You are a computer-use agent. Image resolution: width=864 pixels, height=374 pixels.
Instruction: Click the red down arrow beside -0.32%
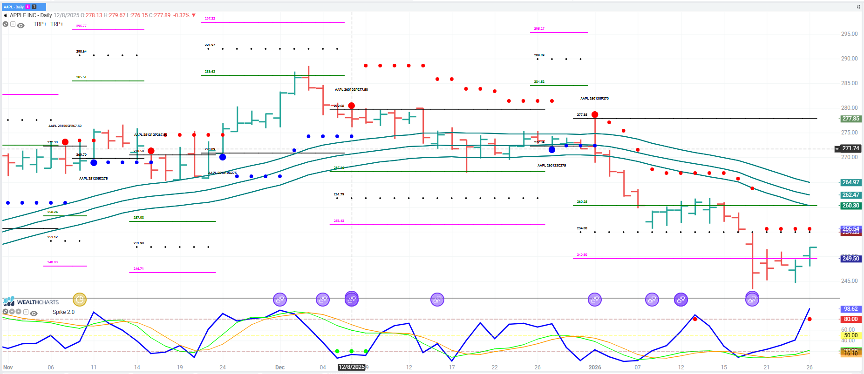coord(194,15)
